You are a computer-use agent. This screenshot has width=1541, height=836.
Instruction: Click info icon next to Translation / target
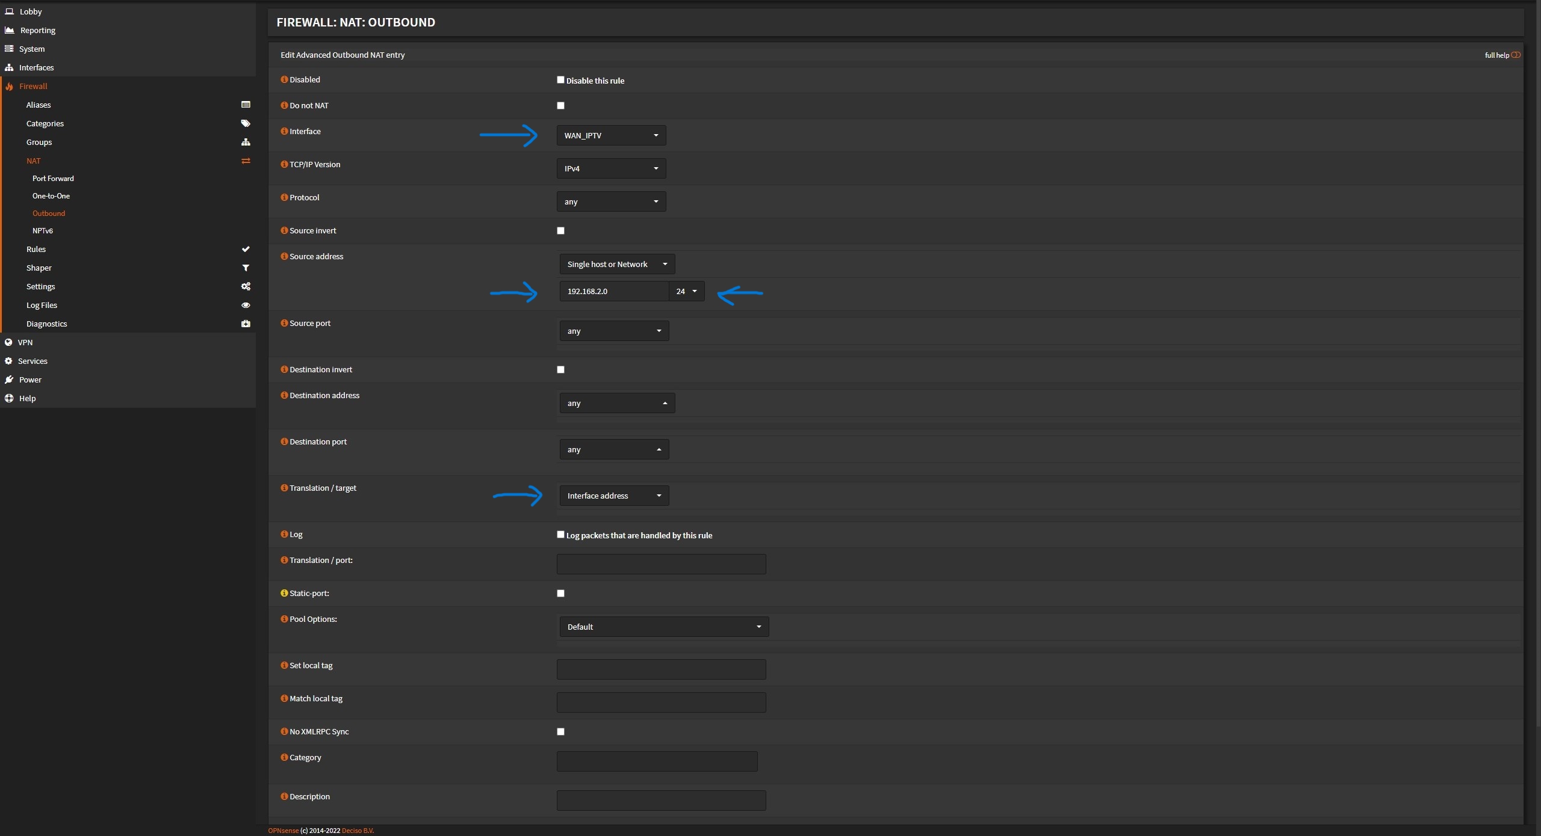[284, 488]
